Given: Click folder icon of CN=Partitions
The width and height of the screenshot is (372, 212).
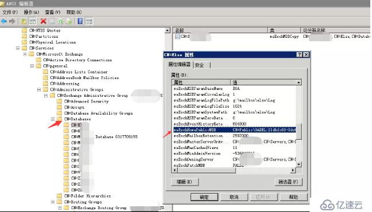Looking at the screenshot, I should pos(24,36).
